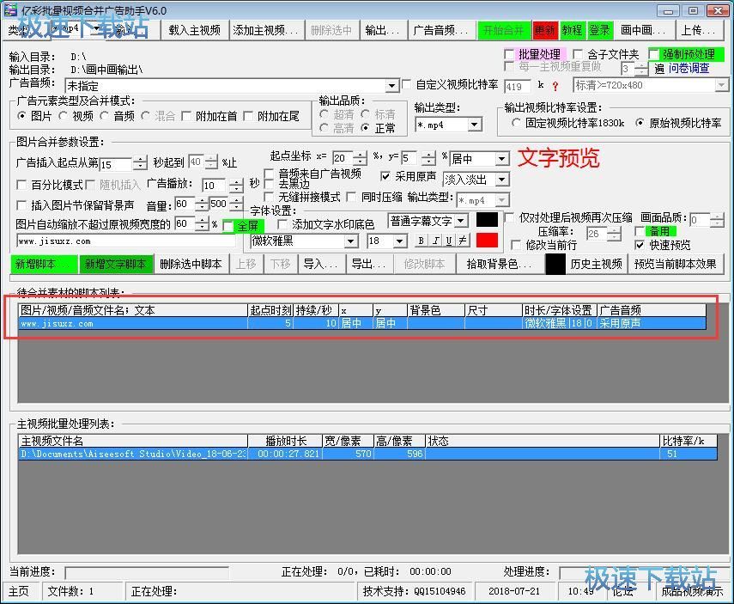Toggle 快速预览 checkbox
The width and height of the screenshot is (734, 604).
click(640, 245)
